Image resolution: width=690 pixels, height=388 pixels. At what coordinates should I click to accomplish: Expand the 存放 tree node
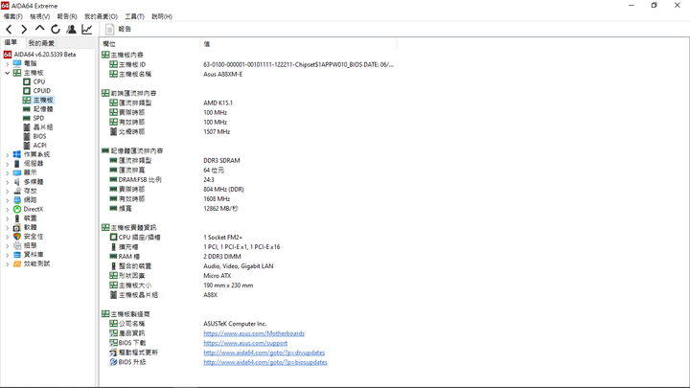point(7,191)
